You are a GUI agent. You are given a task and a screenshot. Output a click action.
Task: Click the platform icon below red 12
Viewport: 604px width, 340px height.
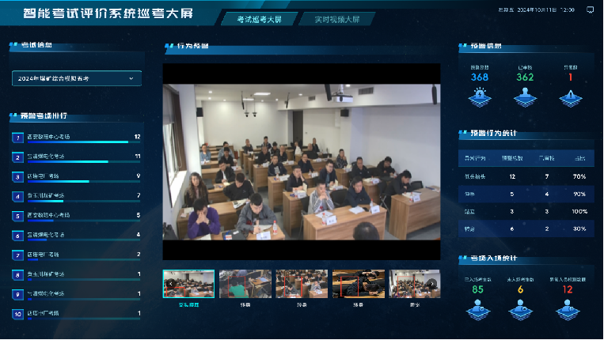(567, 309)
